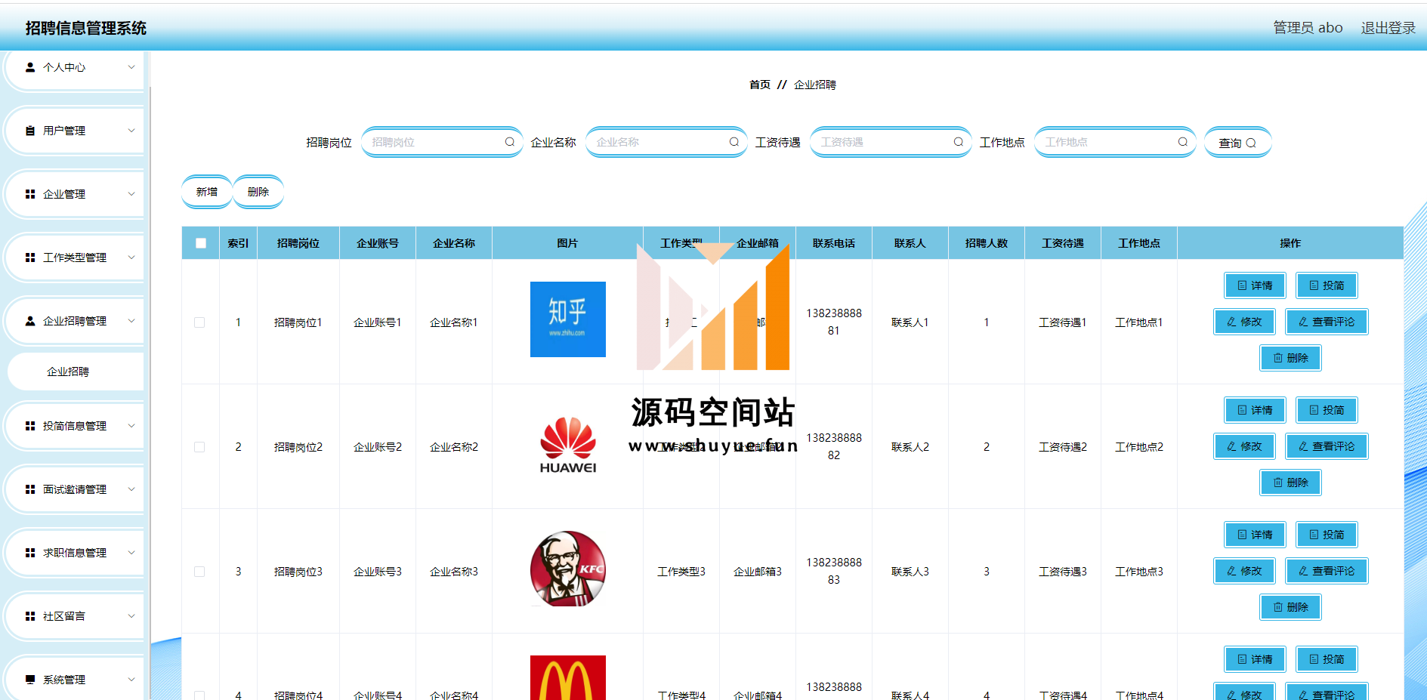Click the 投简信息管理 grid icon

(30, 426)
